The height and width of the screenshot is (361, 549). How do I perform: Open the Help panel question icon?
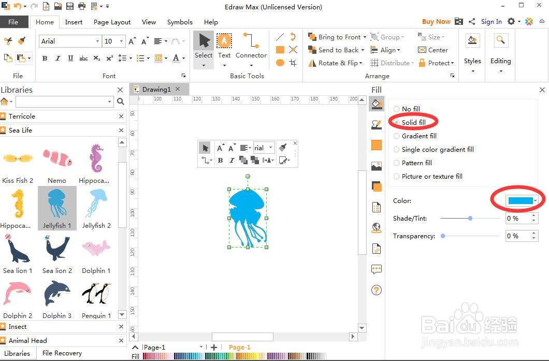tap(377, 290)
